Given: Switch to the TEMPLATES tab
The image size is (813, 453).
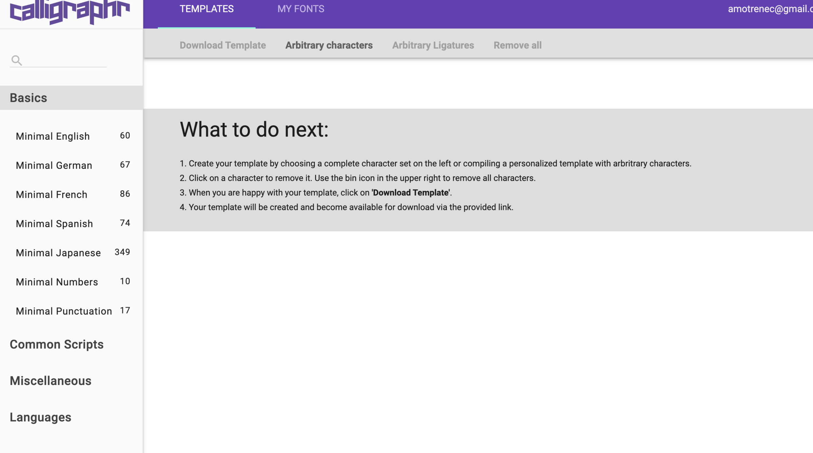Looking at the screenshot, I should point(207,9).
